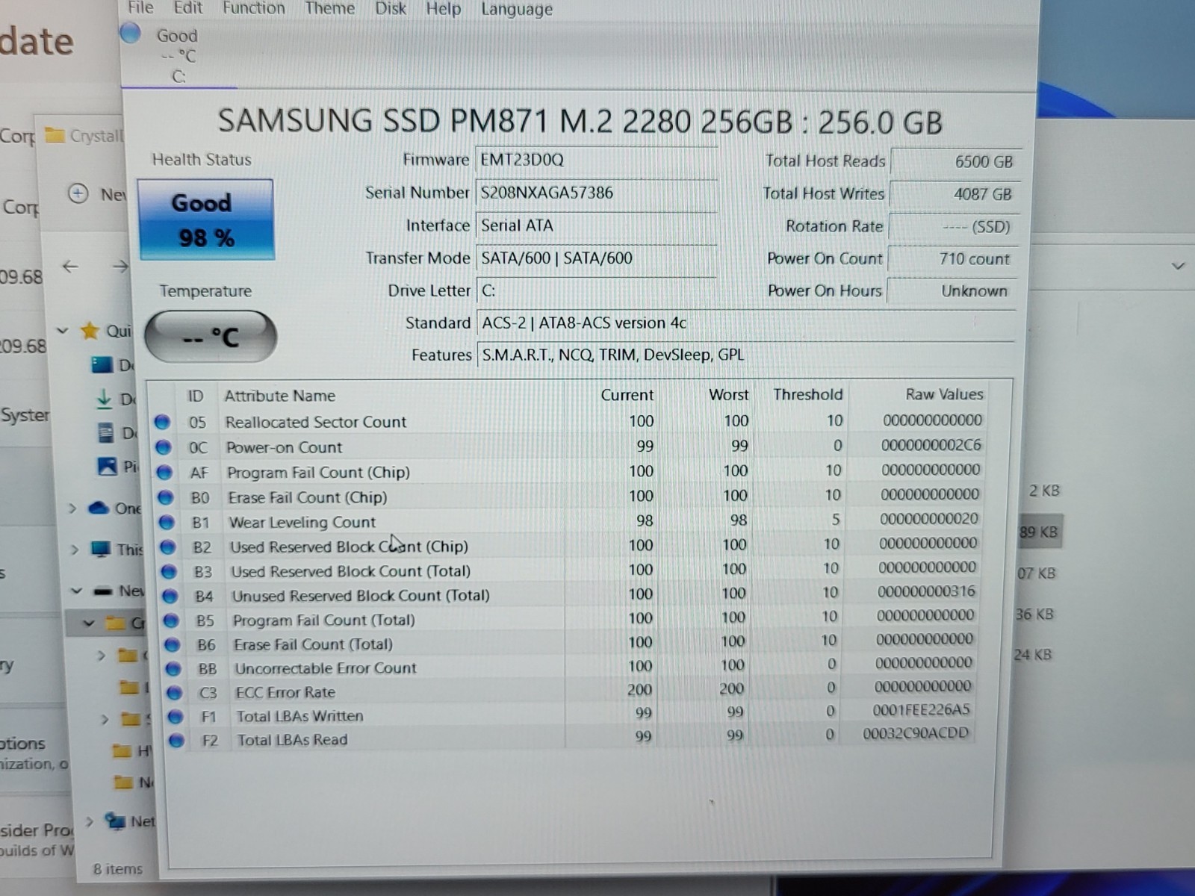The width and height of the screenshot is (1195, 896).
Task: Click status dot for Total LBAs Written
Action: (176, 717)
